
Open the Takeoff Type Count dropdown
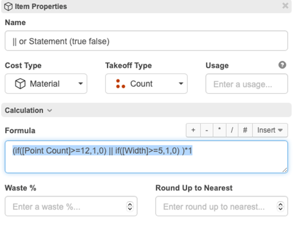(146, 84)
